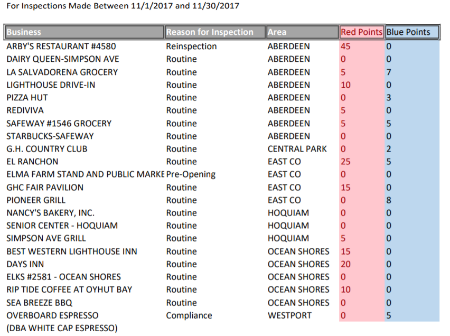Select the ARBY'S RESTAURANT #4580 business name

click(x=61, y=46)
